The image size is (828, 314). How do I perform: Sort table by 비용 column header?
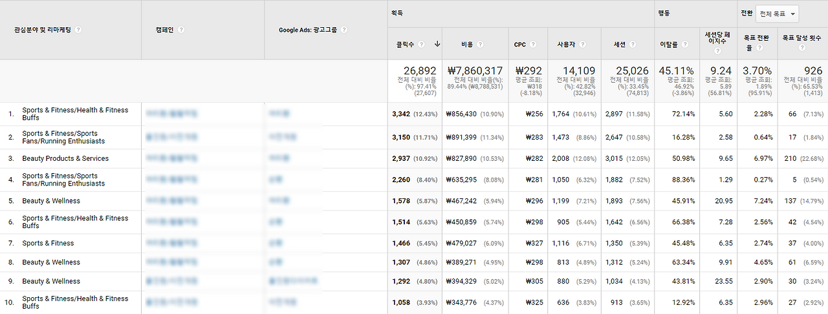click(468, 45)
